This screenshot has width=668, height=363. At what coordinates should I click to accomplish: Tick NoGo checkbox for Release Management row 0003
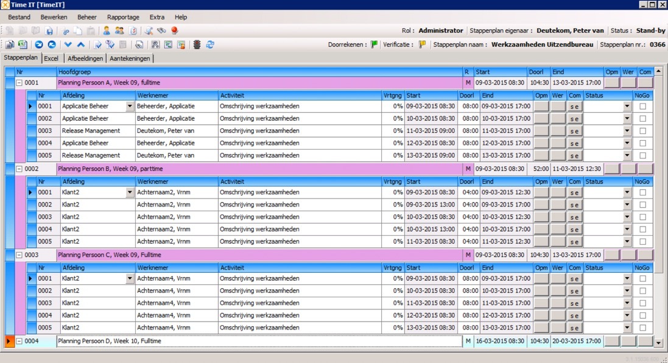(642, 131)
